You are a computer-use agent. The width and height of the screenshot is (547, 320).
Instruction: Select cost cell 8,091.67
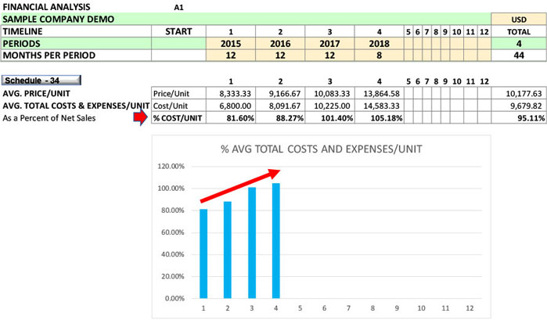[x=280, y=106]
